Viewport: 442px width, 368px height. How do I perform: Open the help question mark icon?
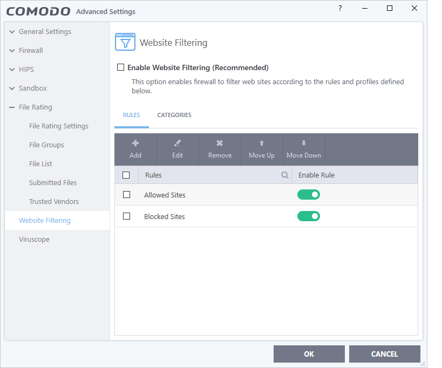340,8
